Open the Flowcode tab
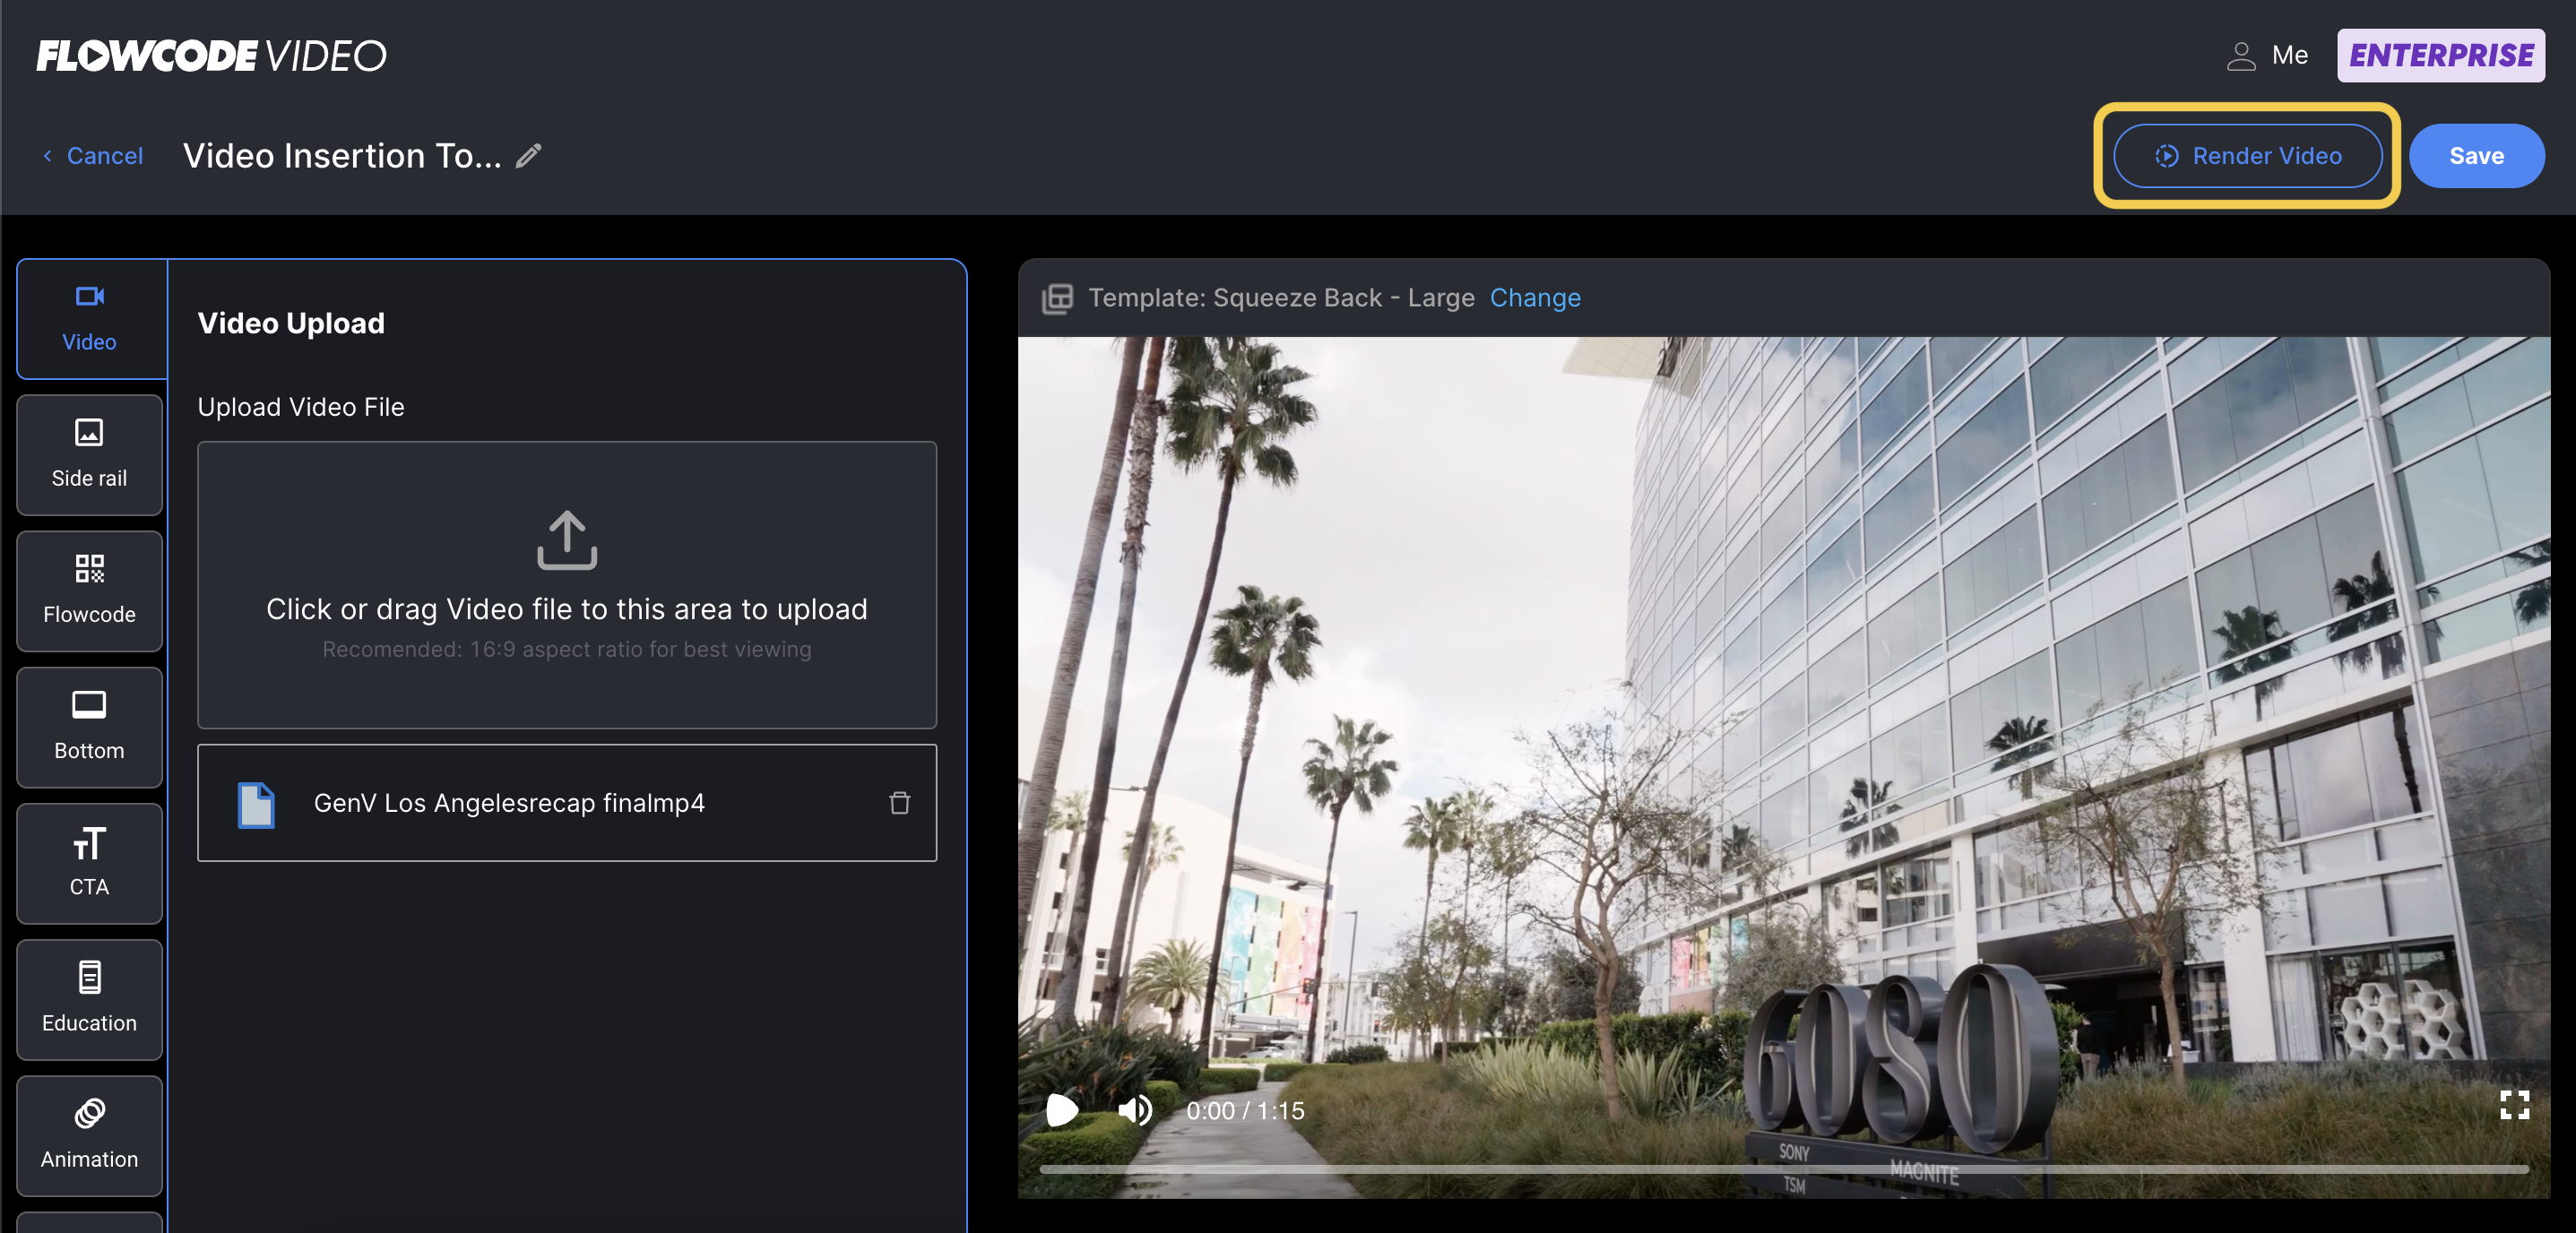 tap(90, 591)
